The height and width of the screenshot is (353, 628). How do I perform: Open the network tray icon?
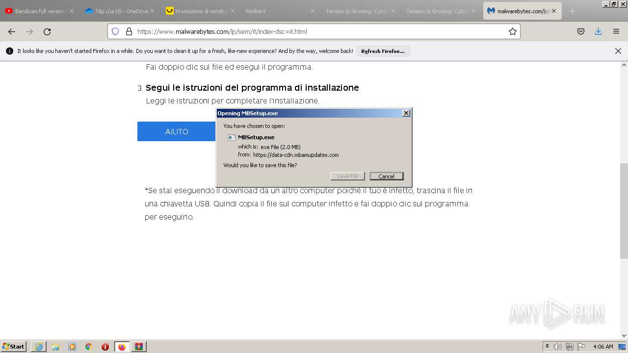click(570, 347)
